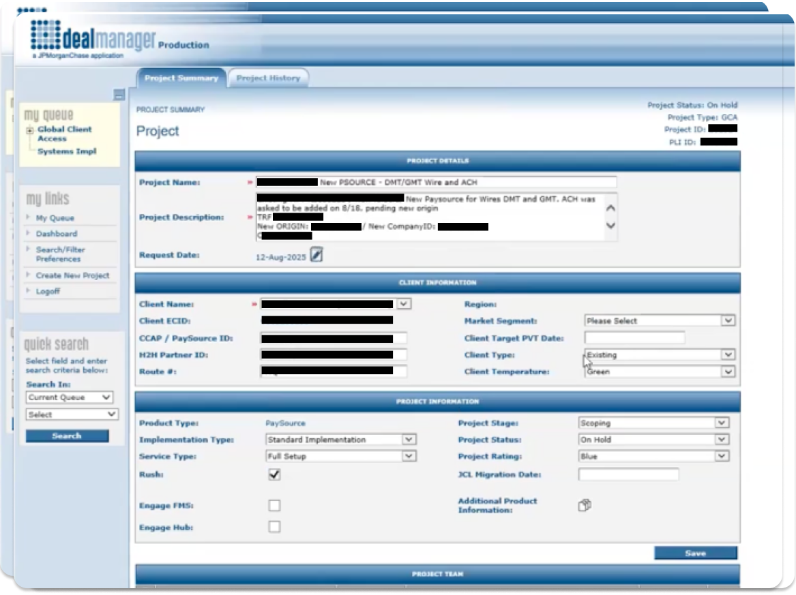Enable the Engage FMS checkbox
The width and height of the screenshot is (796, 595).
point(274,505)
